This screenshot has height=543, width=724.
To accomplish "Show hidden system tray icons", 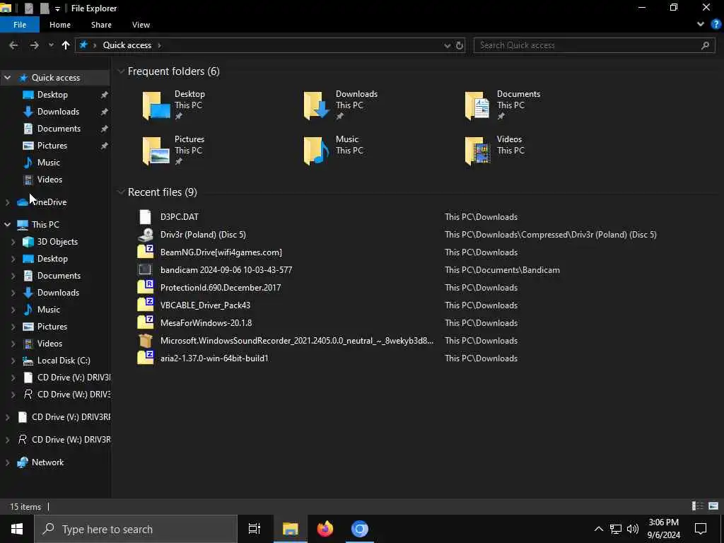I will [598, 529].
